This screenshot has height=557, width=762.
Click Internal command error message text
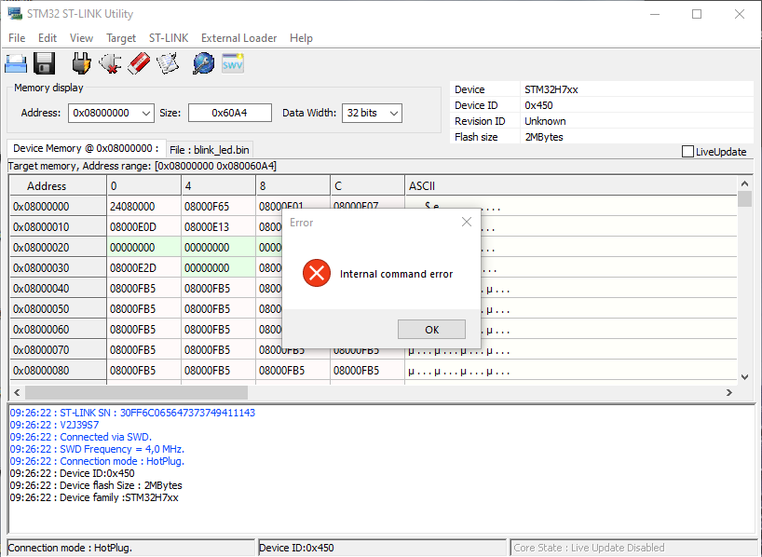(396, 274)
